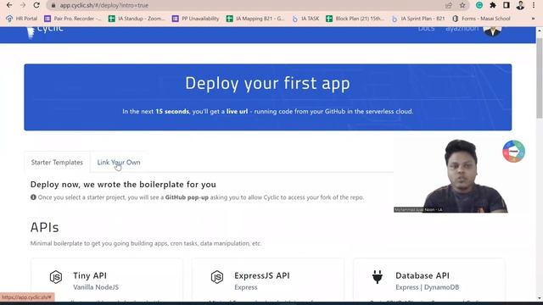Open the IA Sprint Plan - B21 bookmark
543x305 pixels.
(x=418, y=19)
